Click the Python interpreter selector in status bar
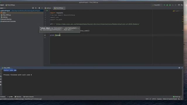 coord(170,99)
